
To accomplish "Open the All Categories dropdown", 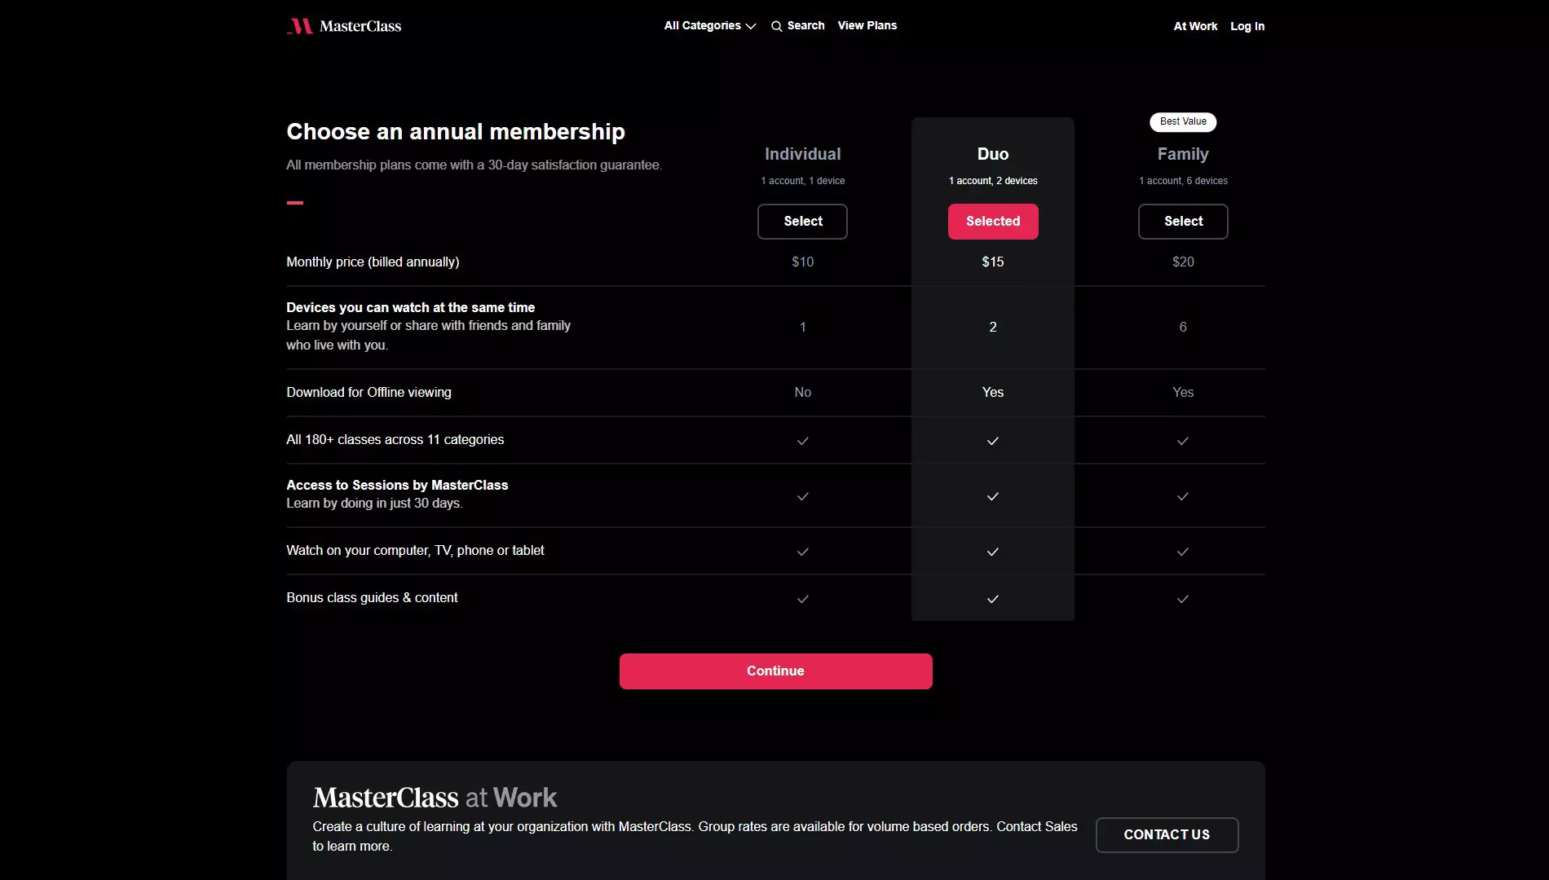I will pos(710,25).
